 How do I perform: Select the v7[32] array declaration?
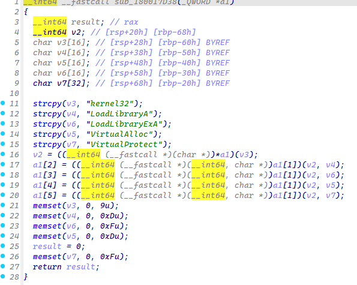71,83
